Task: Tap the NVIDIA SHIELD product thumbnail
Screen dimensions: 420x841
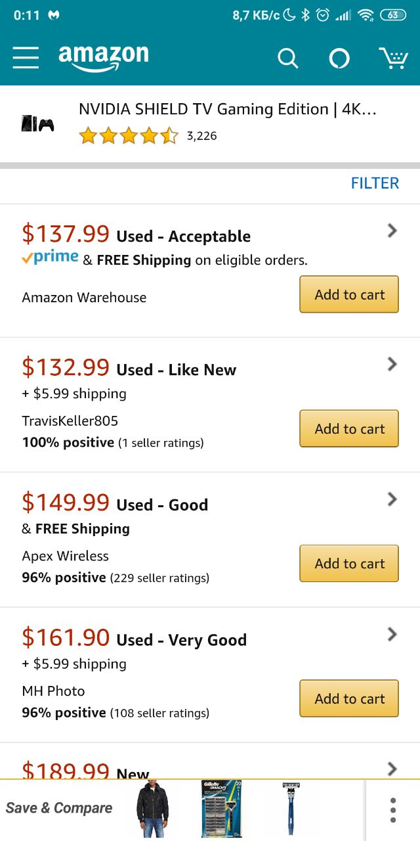Action: [38, 123]
